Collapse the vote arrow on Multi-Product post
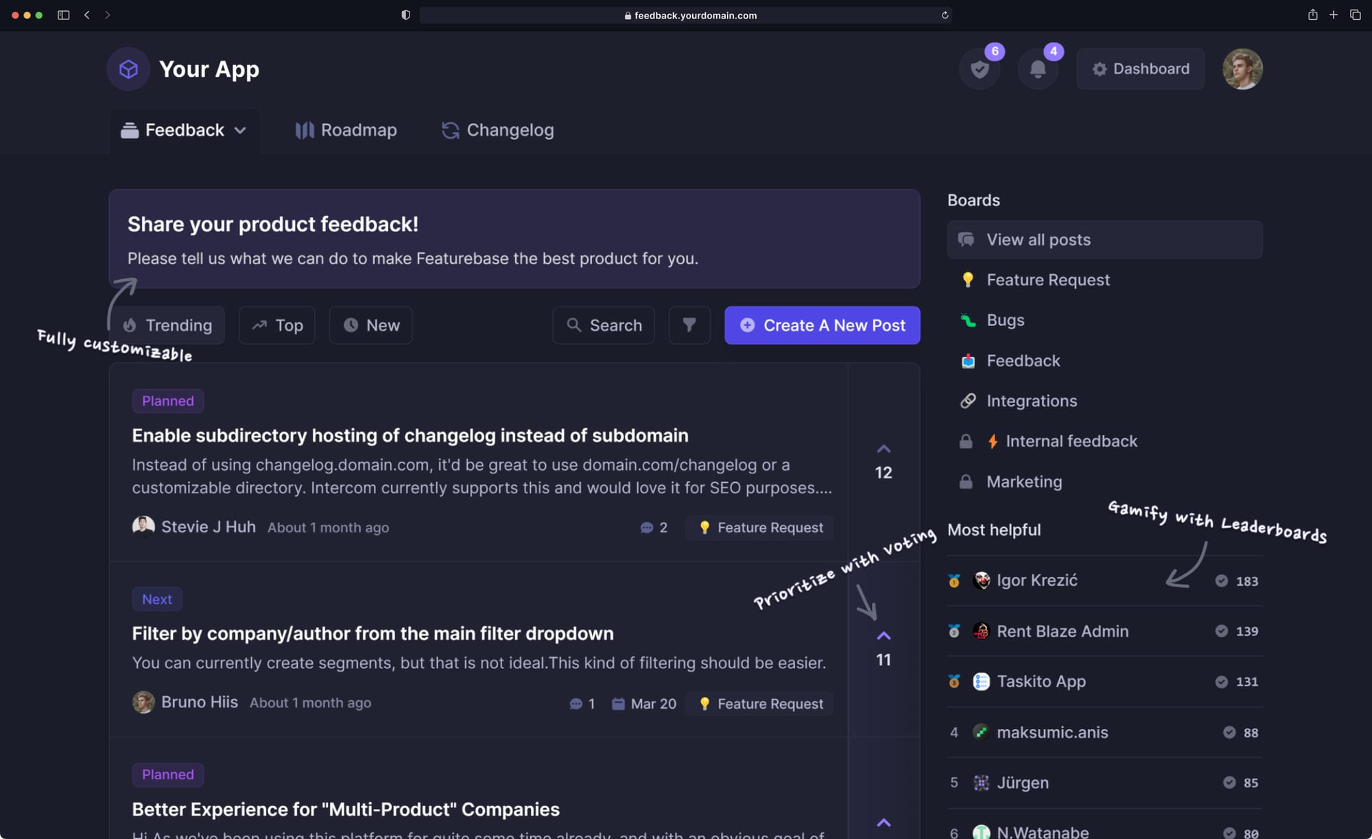 (x=884, y=823)
